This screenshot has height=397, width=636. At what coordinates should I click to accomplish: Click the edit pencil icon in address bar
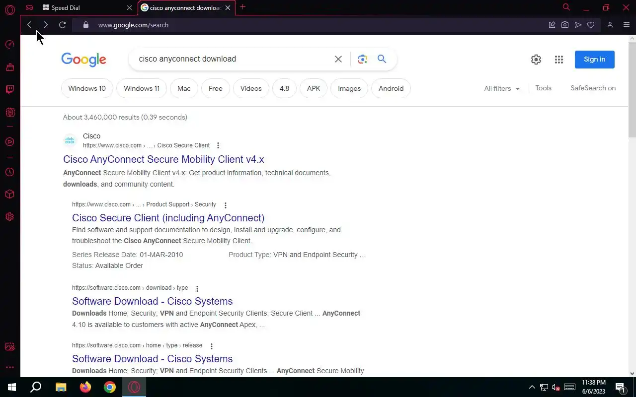click(x=552, y=25)
